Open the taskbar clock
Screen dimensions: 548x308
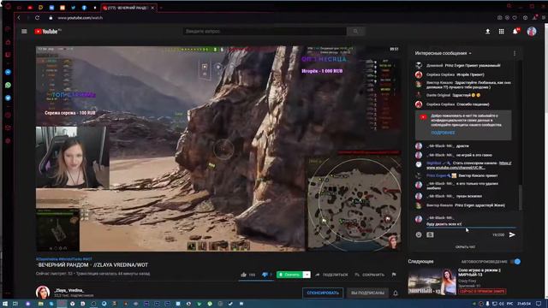pos(523,304)
